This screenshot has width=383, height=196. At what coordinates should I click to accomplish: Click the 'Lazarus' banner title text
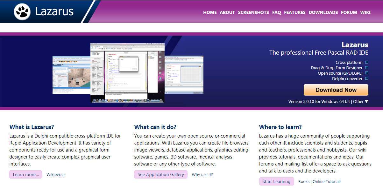[355, 45]
